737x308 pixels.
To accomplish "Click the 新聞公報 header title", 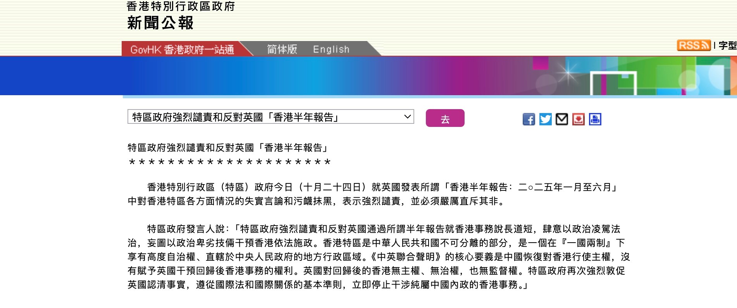I will [x=160, y=23].
